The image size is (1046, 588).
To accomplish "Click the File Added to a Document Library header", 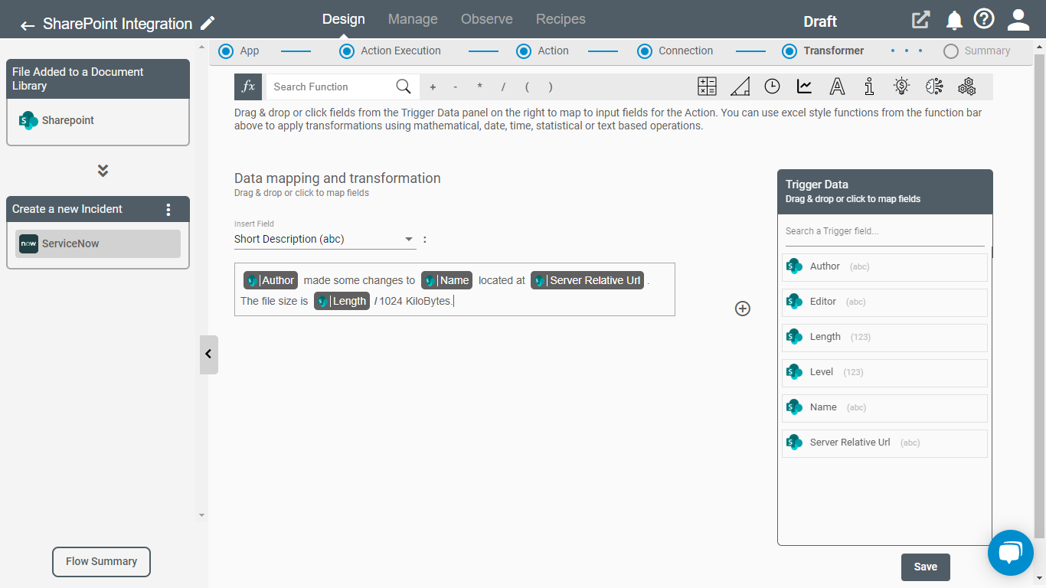I will (98, 79).
